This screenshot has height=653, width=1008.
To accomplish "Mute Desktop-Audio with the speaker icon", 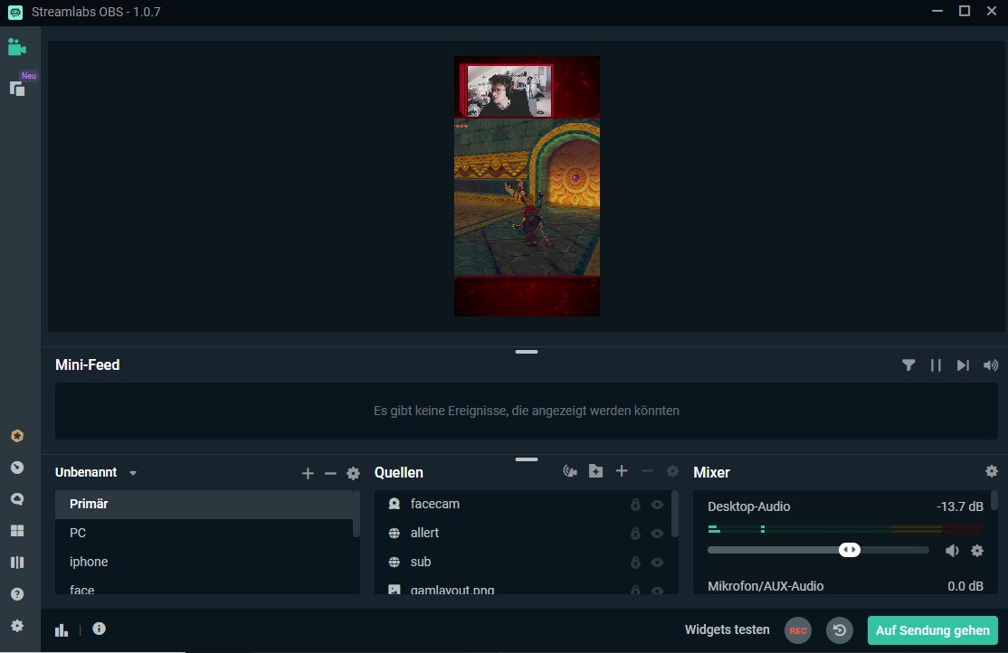I will pyautogui.click(x=951, y=551).
